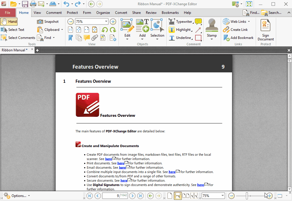Screen dimensions: 292x201
Task: Take a Snapshot of the page
Action: tap(48, 22)
